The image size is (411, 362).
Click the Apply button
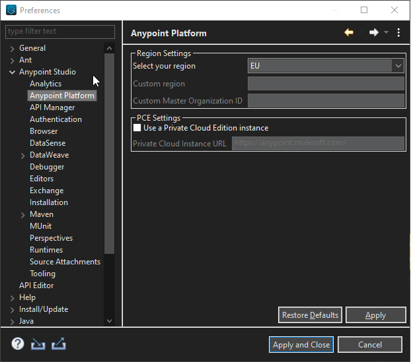375,315
